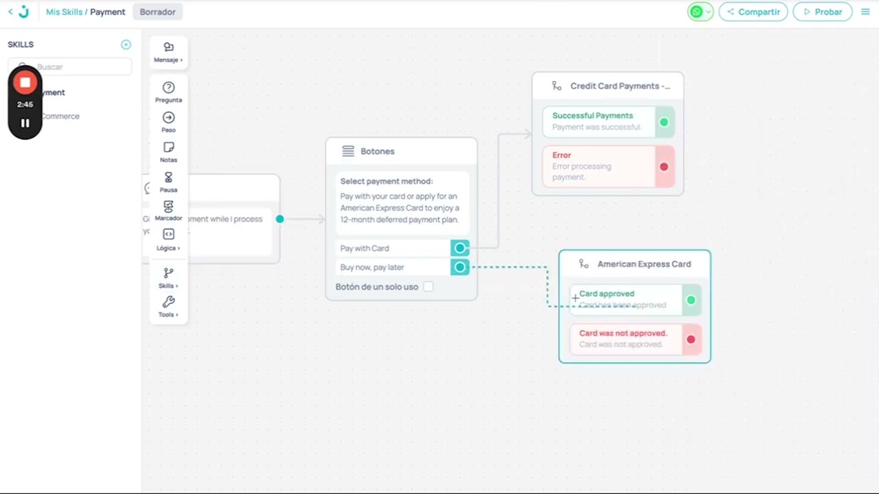Open the app logo home icon
Screen dimensions: 879x494
pyautogui.click(x=24, y=12)
